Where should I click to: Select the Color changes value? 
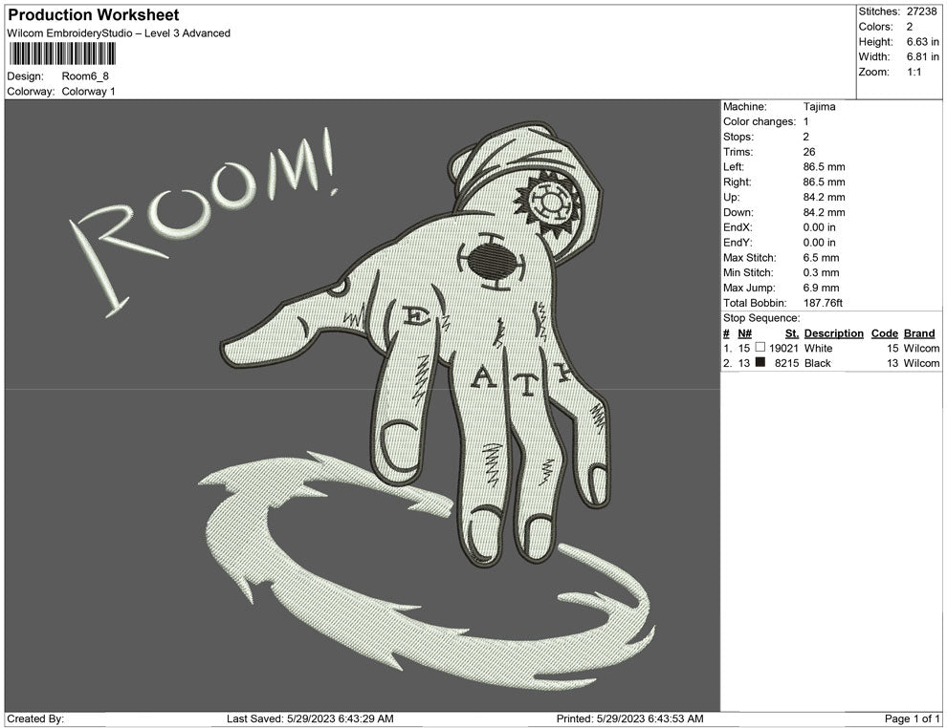[805, 122]
